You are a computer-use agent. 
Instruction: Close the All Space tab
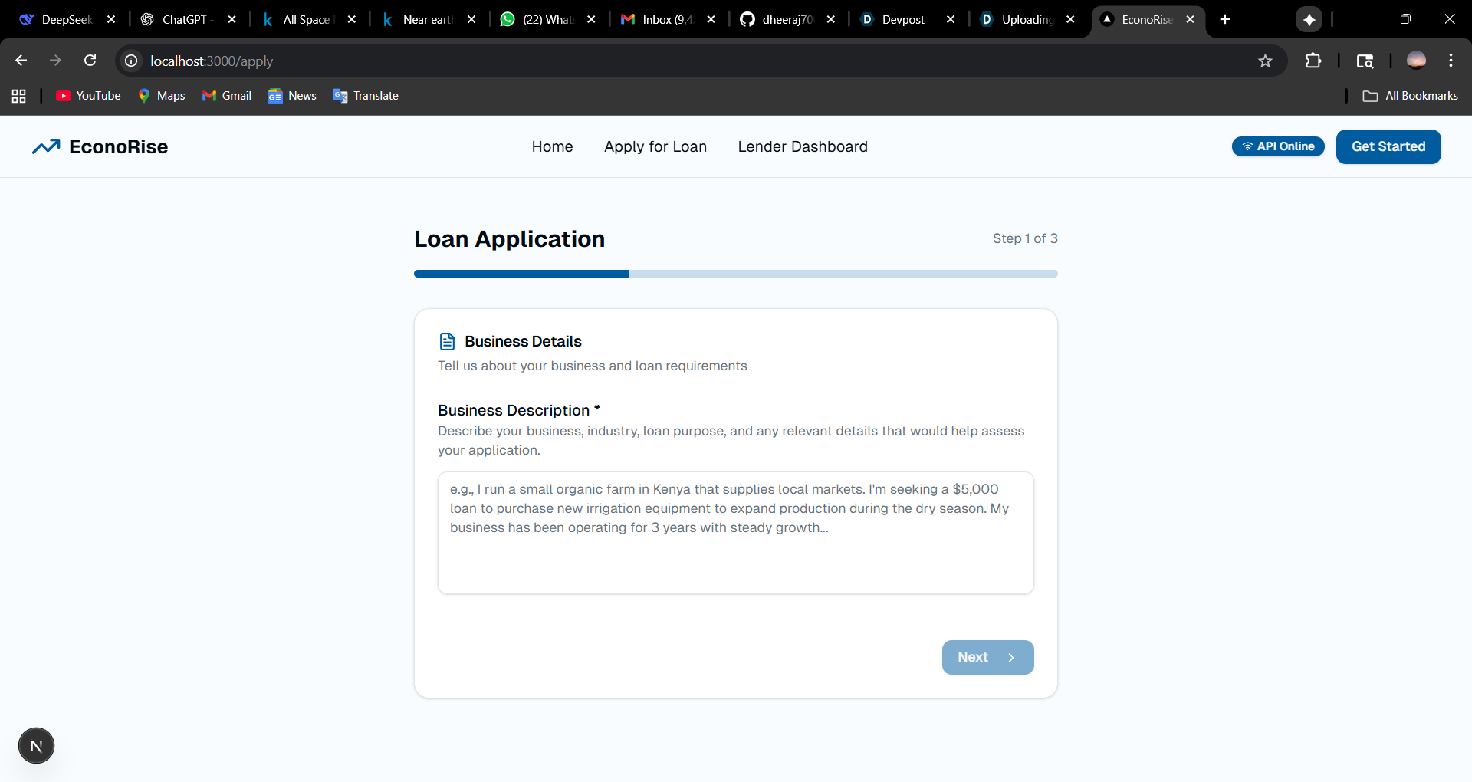(352, 19)
